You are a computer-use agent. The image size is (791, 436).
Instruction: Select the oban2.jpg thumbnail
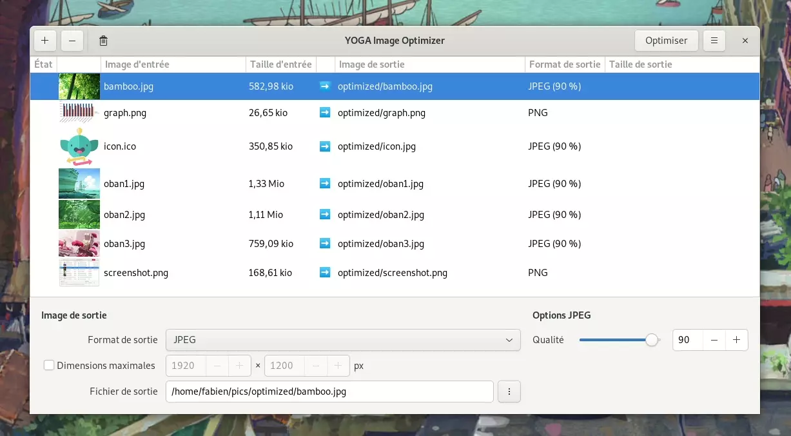[79, 215]
